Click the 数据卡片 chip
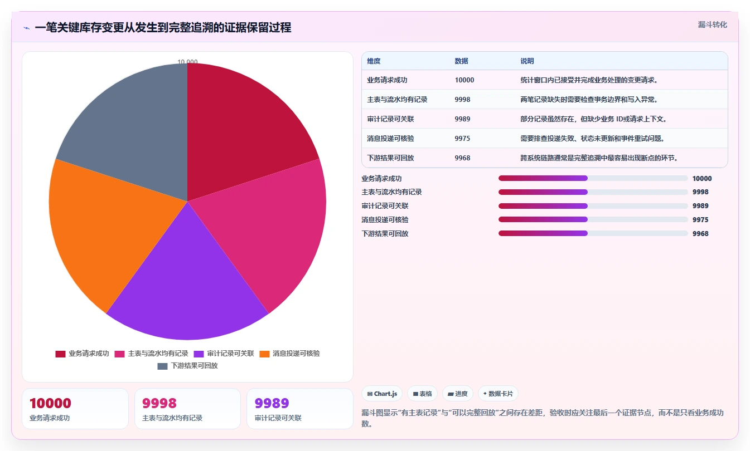 click(498, 394)
